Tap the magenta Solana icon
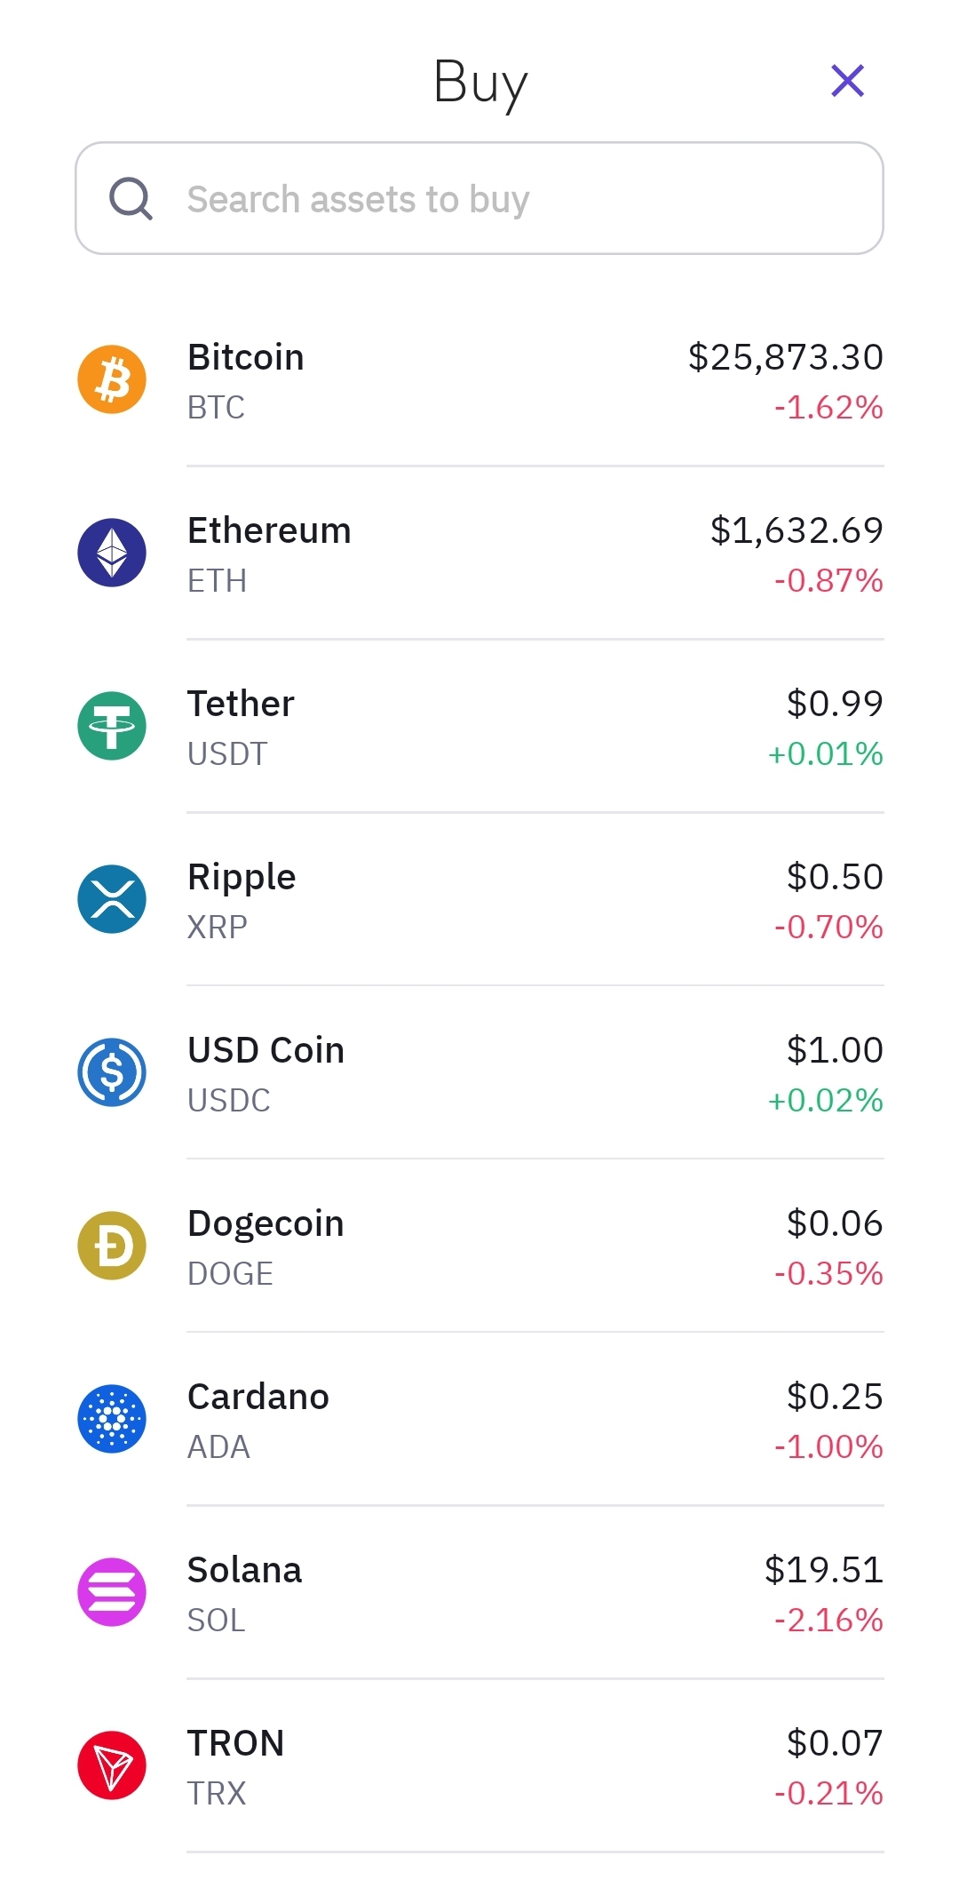The width and height of the screenshot is (959, 1880). pyautogui.click(x=112, y=1592)
